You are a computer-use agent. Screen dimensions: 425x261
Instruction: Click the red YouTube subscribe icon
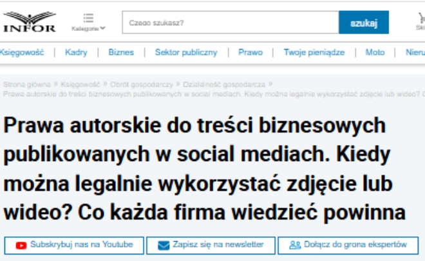(x=21, y=245)
